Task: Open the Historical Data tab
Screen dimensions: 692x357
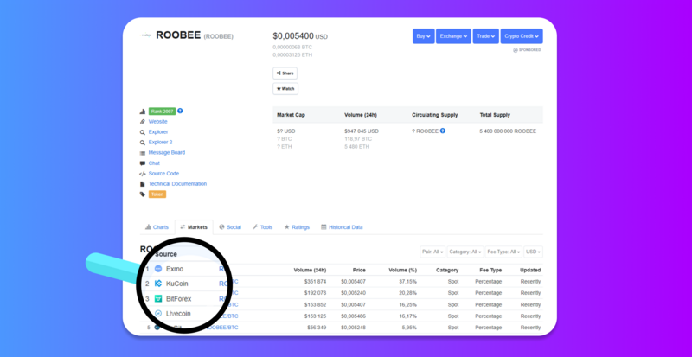Action: tap(342, 227)
